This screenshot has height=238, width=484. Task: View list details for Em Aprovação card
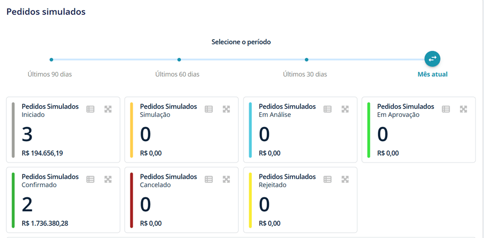click(446, 109)
